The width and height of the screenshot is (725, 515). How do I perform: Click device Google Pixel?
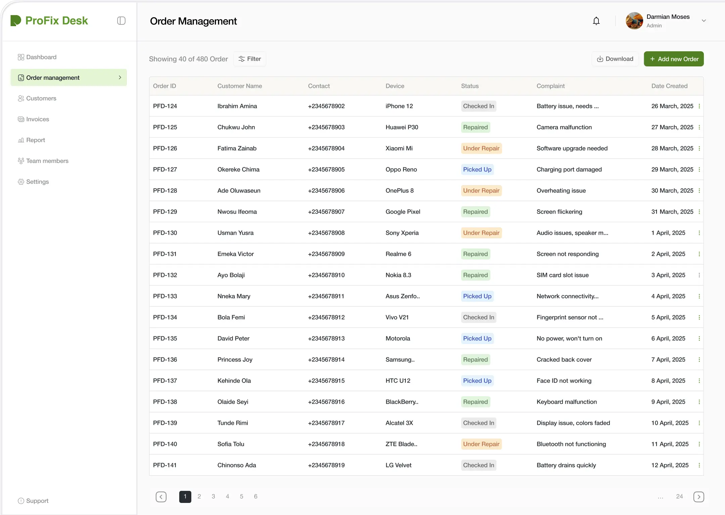click(x=403, y=212)
